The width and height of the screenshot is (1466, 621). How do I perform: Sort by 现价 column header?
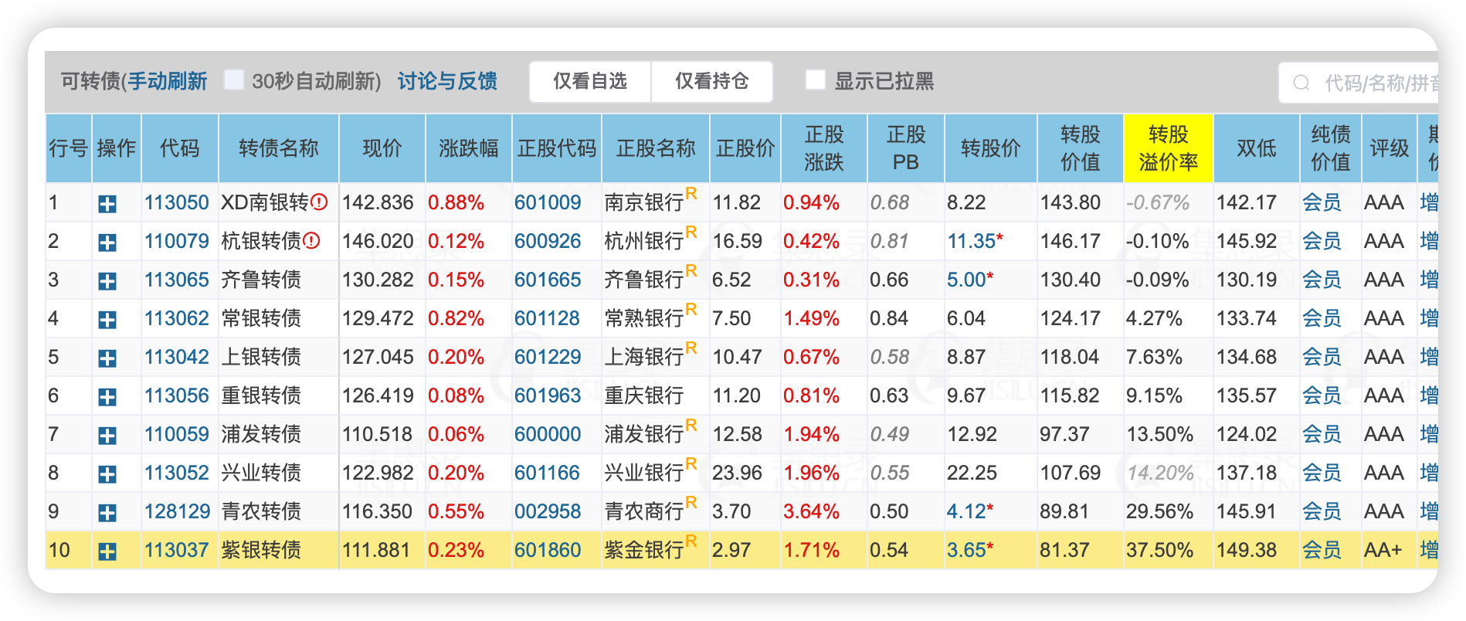[x=382, y=148]
